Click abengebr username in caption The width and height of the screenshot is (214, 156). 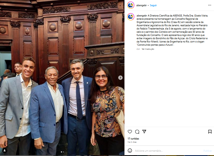click(x=142, y=15)
